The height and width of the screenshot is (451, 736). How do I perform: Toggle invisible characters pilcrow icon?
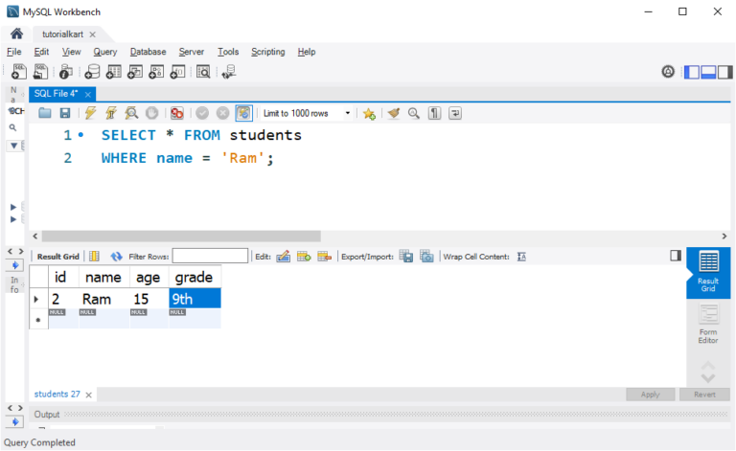coord(435,113)
